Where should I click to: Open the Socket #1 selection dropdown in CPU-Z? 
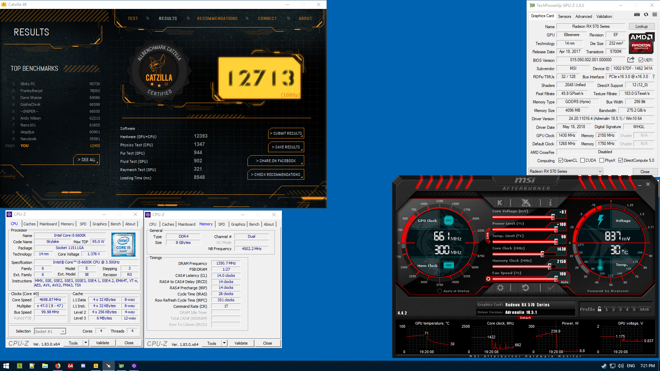pyautogui.click(x=50, y=331)
